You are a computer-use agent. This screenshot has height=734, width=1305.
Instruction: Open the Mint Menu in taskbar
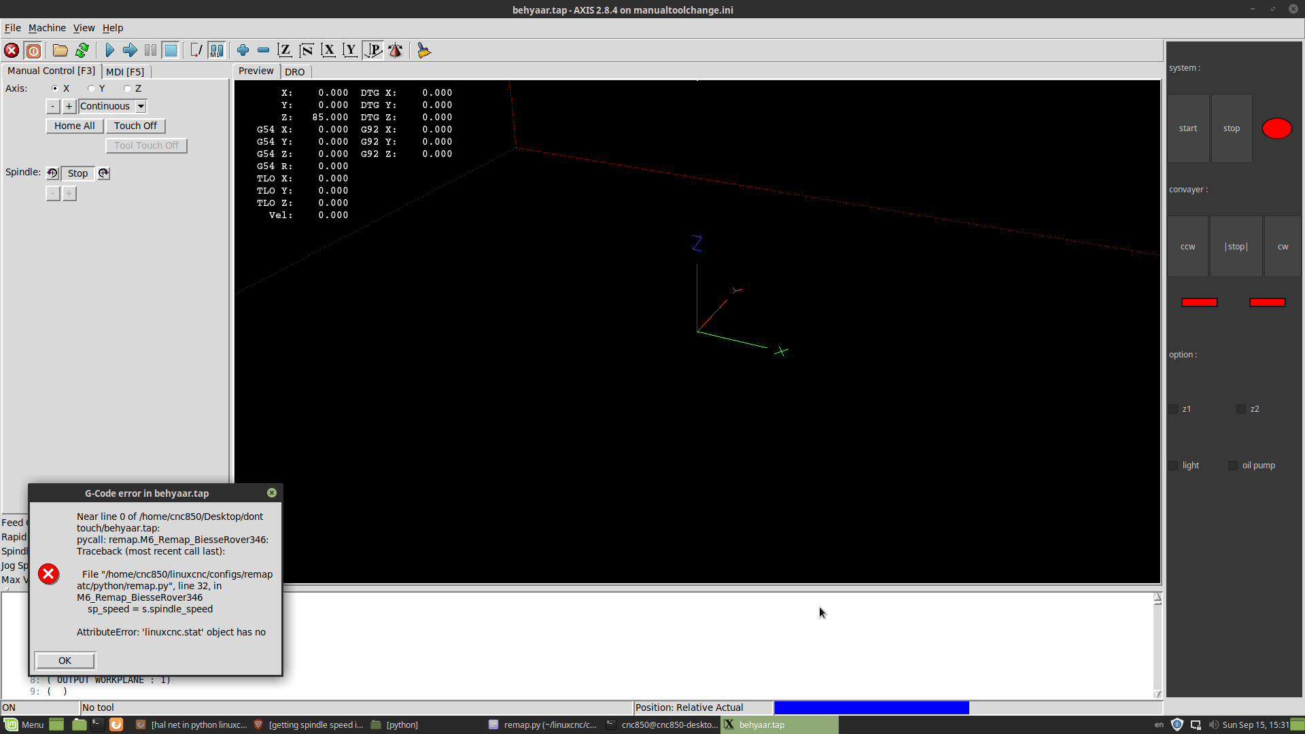pyautogui.click(x=24, y=724)
